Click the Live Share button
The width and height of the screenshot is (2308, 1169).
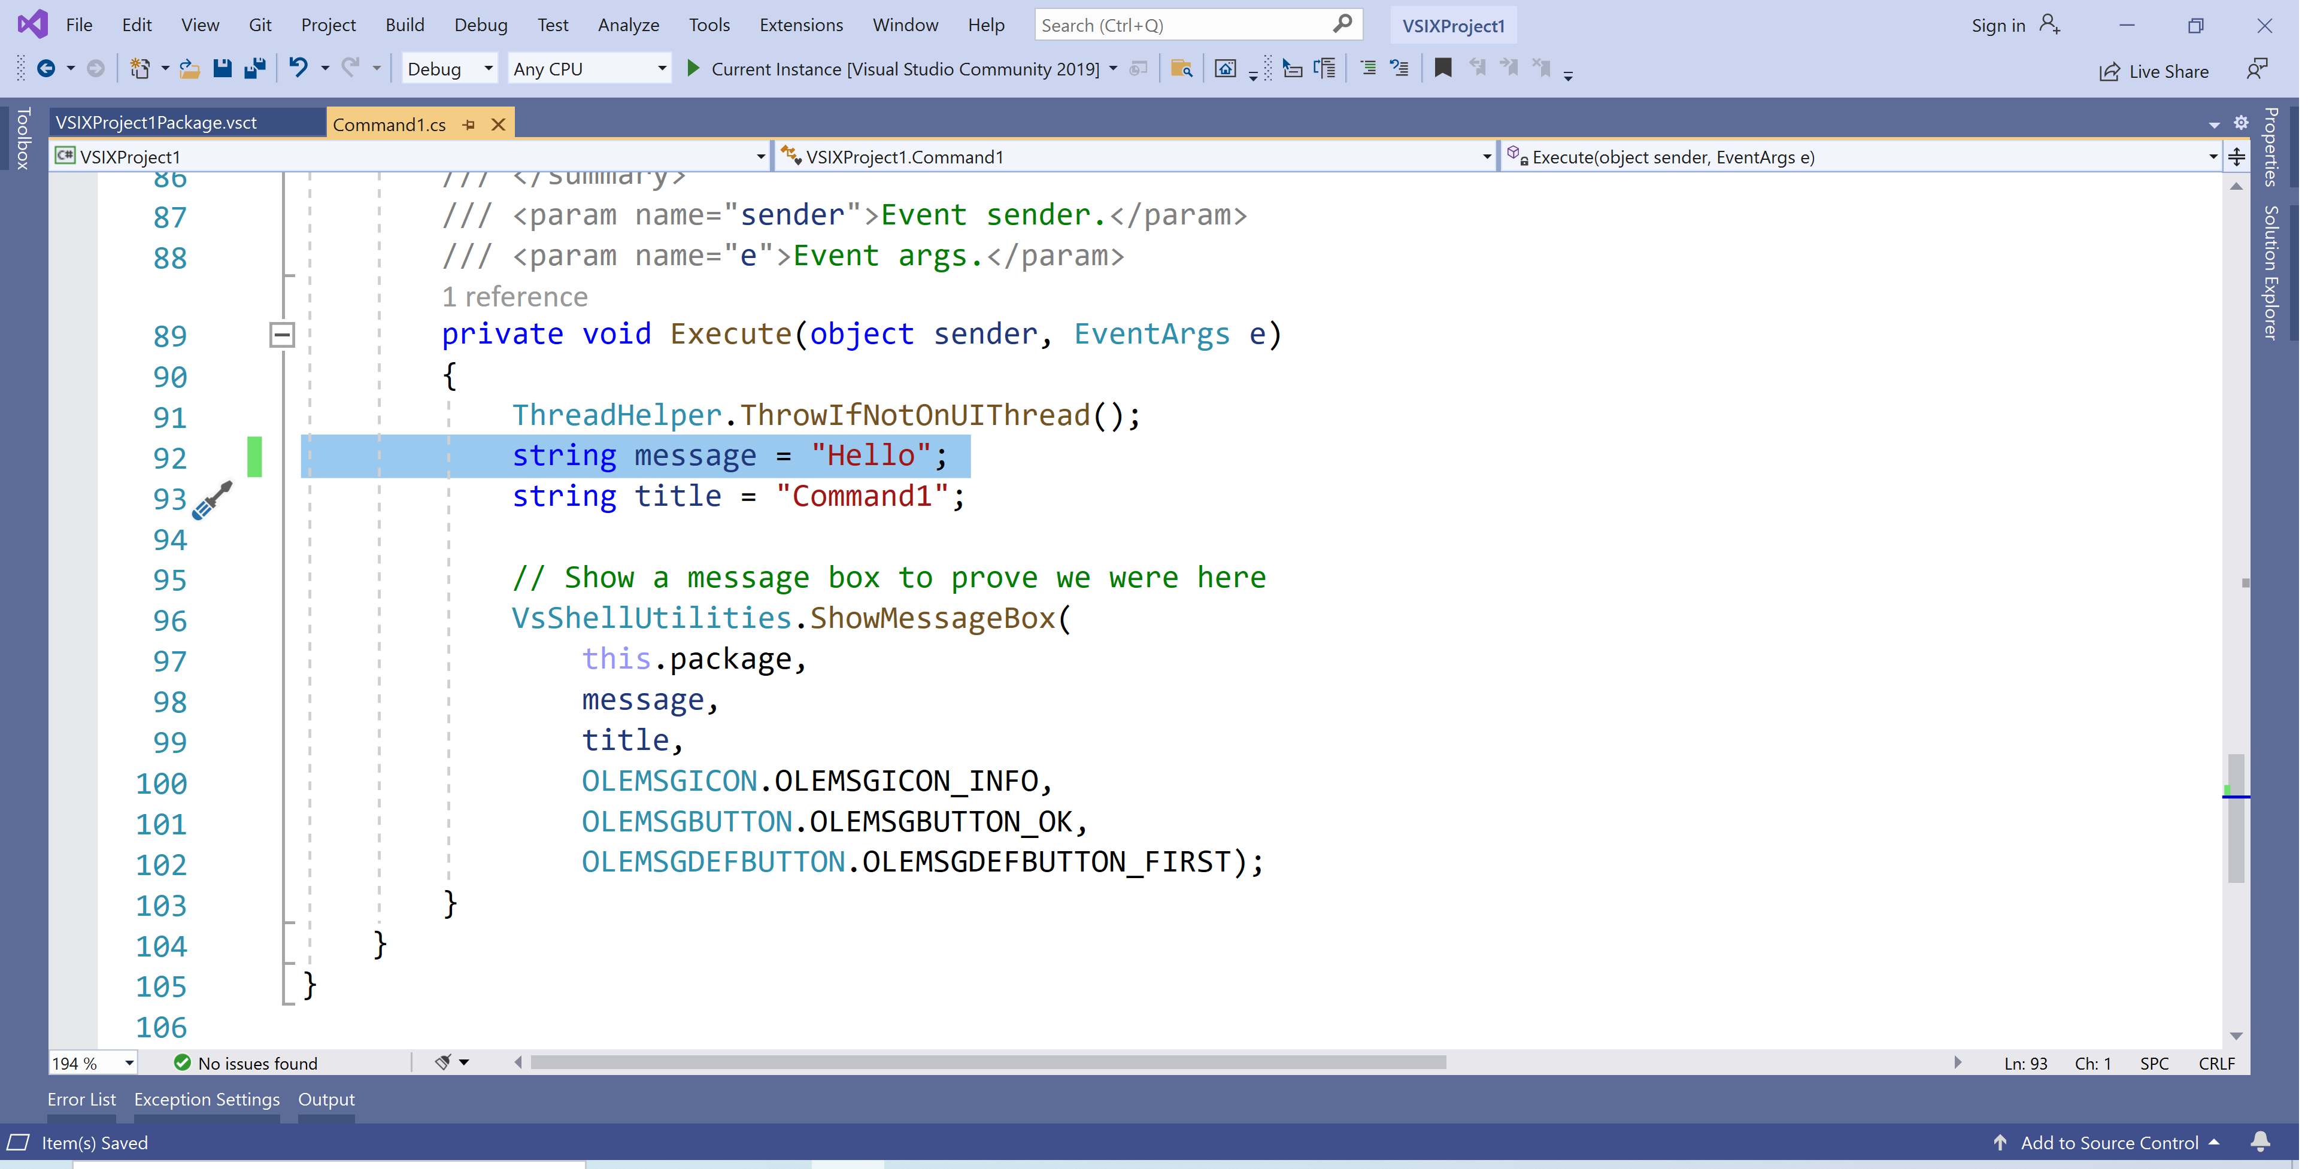click(x=2154, y=71)
